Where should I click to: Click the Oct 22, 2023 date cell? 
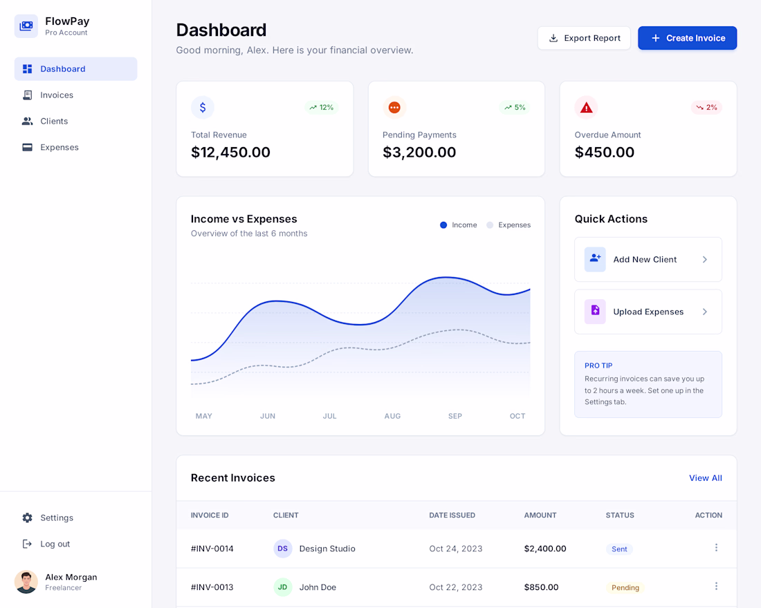456,587
